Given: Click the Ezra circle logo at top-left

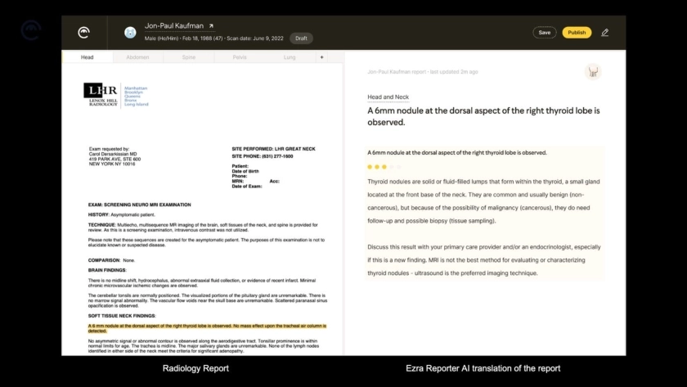Looking at the screenshot, I should click(x=31, y=30).
